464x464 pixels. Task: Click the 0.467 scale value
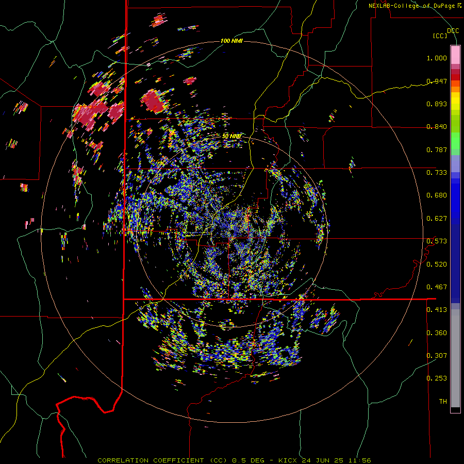tap(437, 287)
